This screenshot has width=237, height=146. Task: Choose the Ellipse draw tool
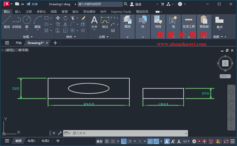[x=46, y=24]
